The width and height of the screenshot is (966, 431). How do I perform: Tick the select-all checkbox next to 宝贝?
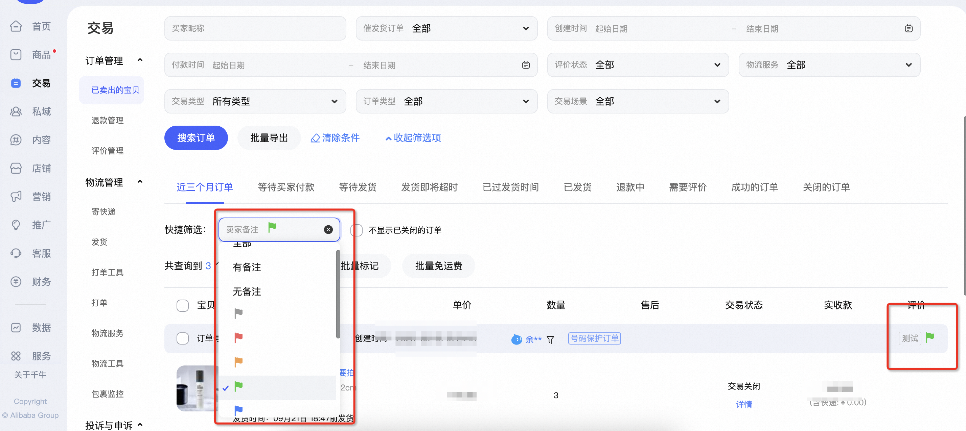[183, 306]
